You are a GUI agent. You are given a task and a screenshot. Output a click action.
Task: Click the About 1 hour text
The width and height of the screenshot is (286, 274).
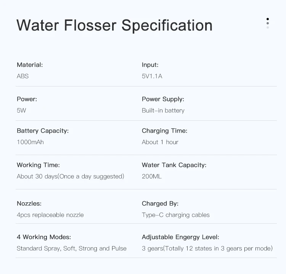pos(160,142)
